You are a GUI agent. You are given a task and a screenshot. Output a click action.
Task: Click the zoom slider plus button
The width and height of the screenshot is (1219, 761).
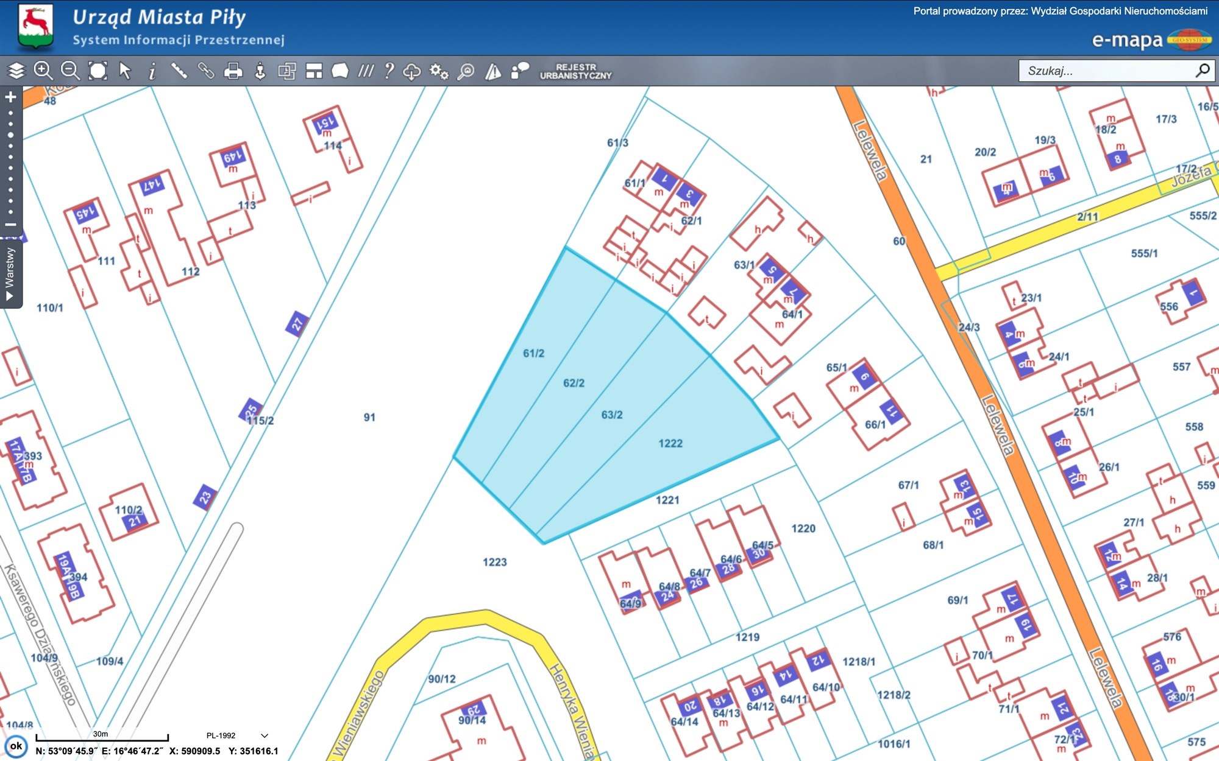tap(10, 97)
